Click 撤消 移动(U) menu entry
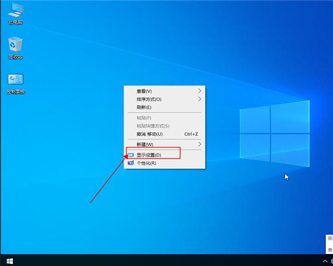 click(165, 134)
